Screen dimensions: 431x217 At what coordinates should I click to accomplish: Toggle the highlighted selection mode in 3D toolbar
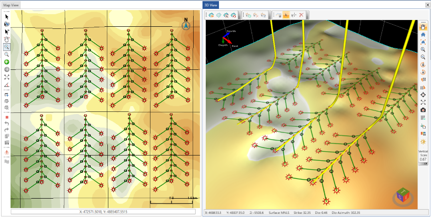pyautogui.click(x=286, y=15)
